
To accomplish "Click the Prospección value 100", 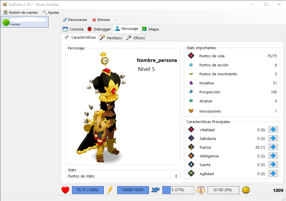I will [x=274, y=92].
